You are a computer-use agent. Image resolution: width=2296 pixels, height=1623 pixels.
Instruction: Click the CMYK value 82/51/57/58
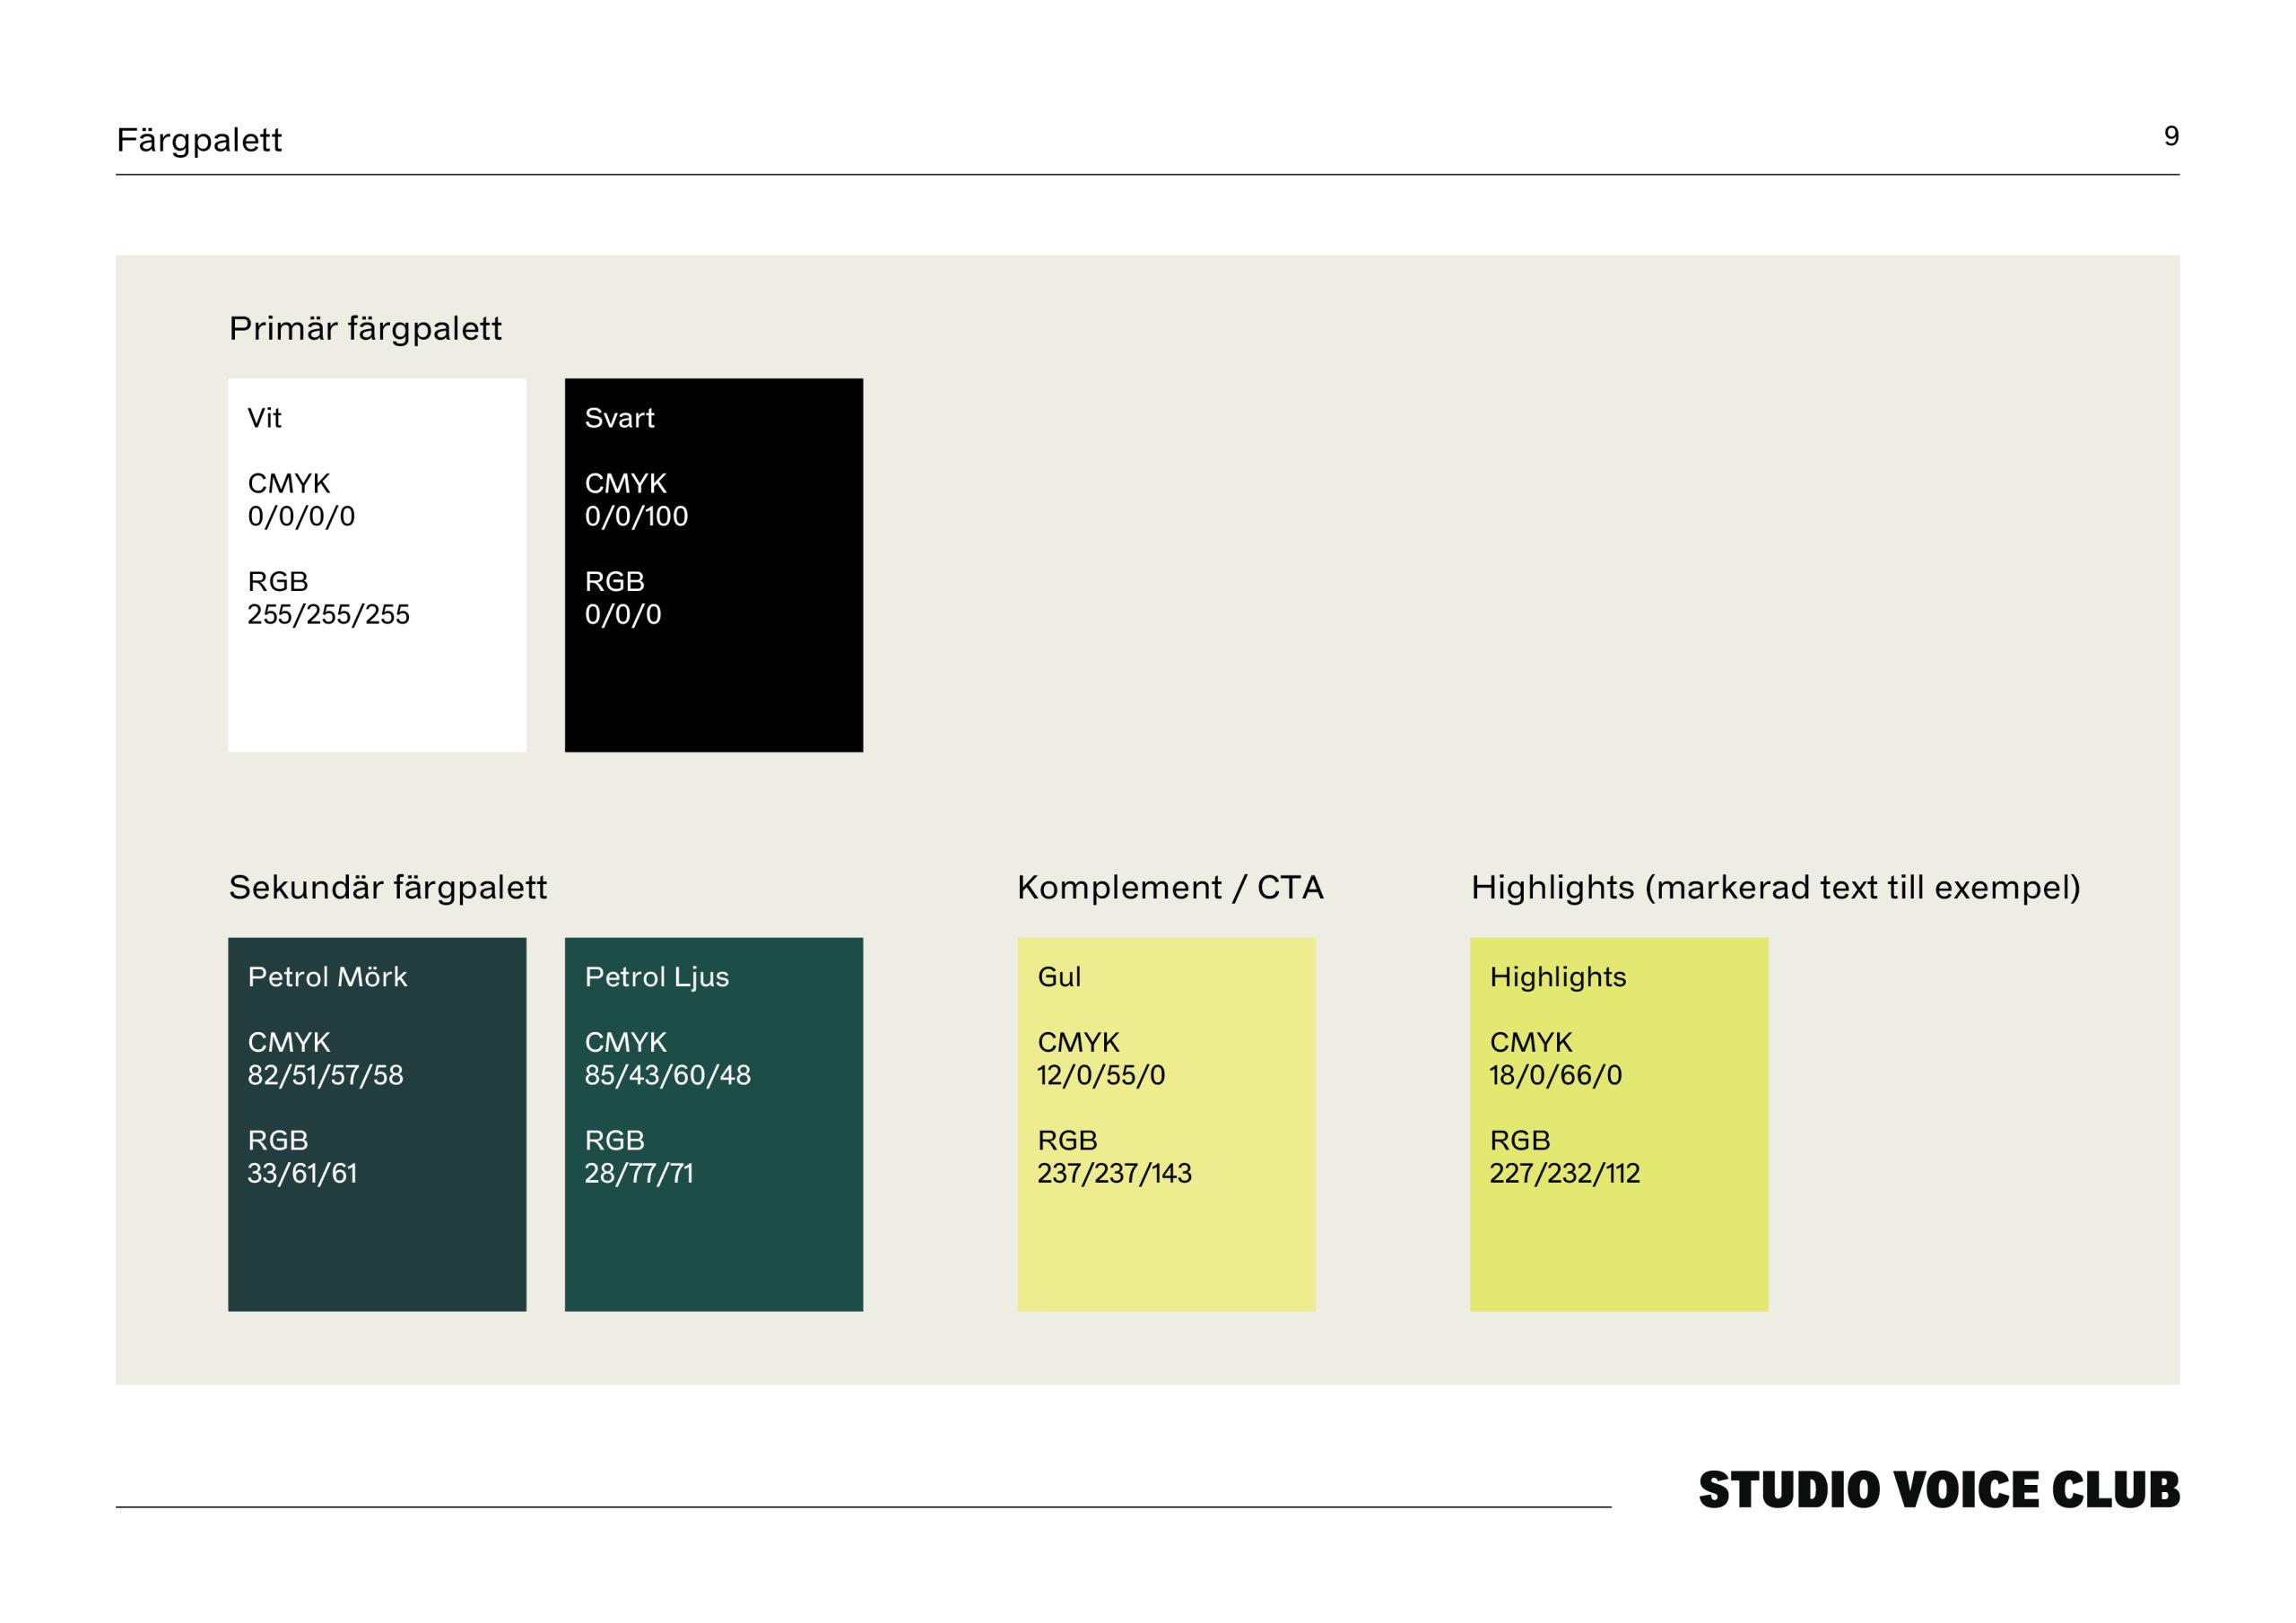(325, 1075)
